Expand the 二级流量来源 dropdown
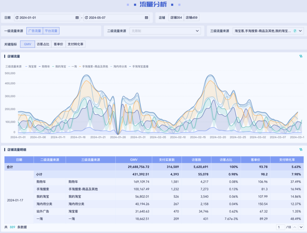307x233 pixels. (165, 31)
